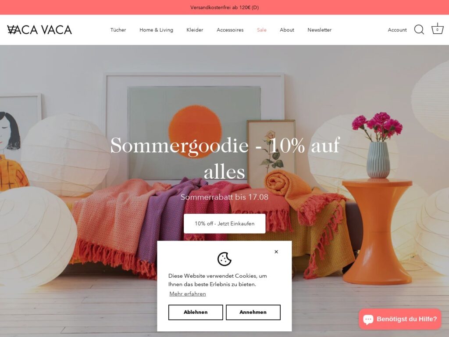
Task: Click the VACA VACA logo
Action: pos(39,30)
